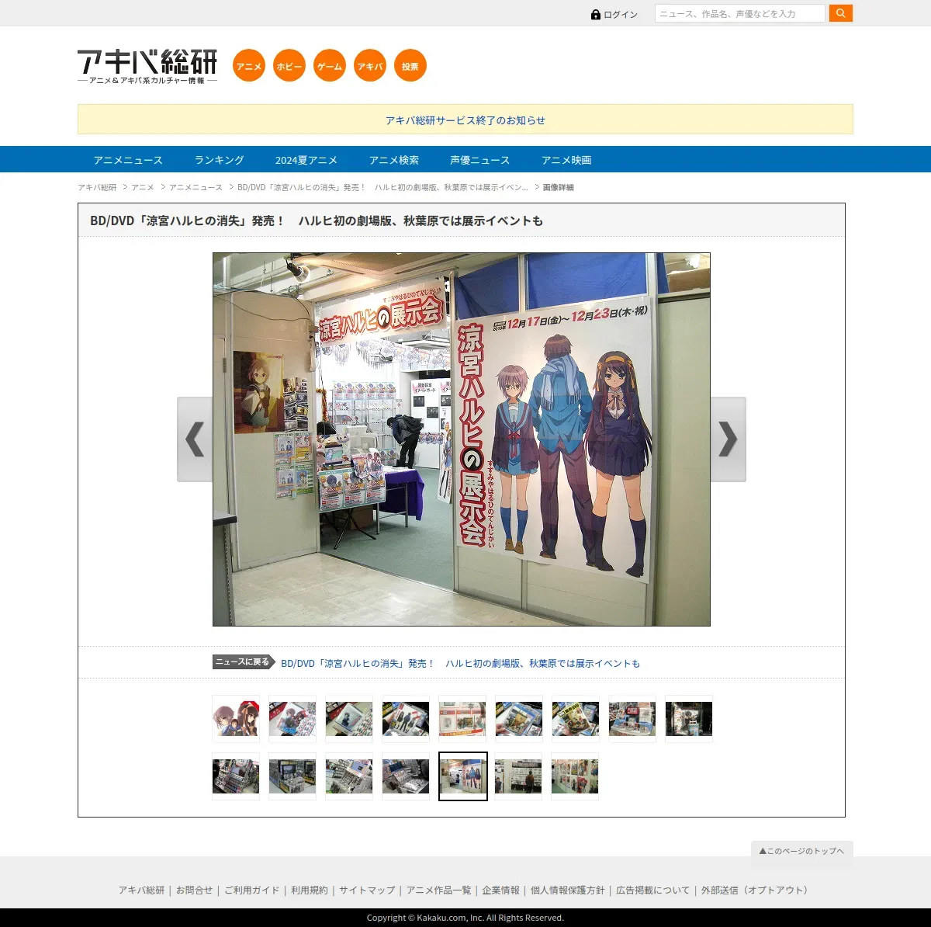The height and width of the screenshot is (927, 931).
Task: Open footer 利用規約 link
Action: pos(310,890)
